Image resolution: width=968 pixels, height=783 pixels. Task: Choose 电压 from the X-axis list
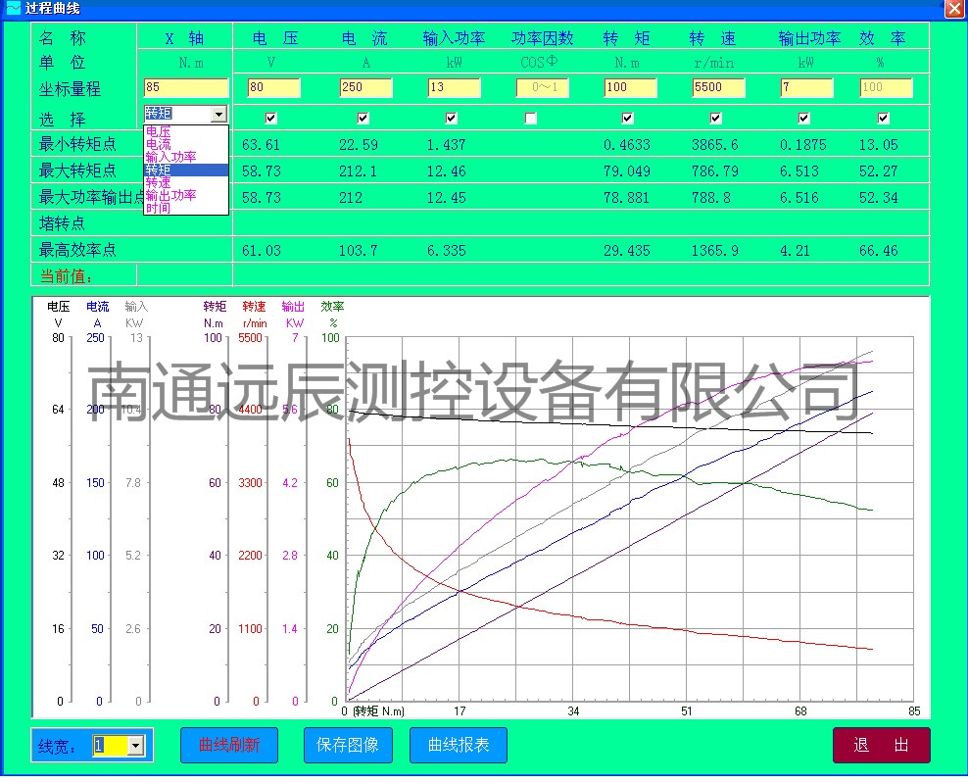(158, 131)
